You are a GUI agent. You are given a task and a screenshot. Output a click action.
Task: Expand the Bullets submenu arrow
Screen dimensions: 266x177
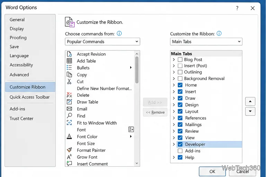coord(131,67)
